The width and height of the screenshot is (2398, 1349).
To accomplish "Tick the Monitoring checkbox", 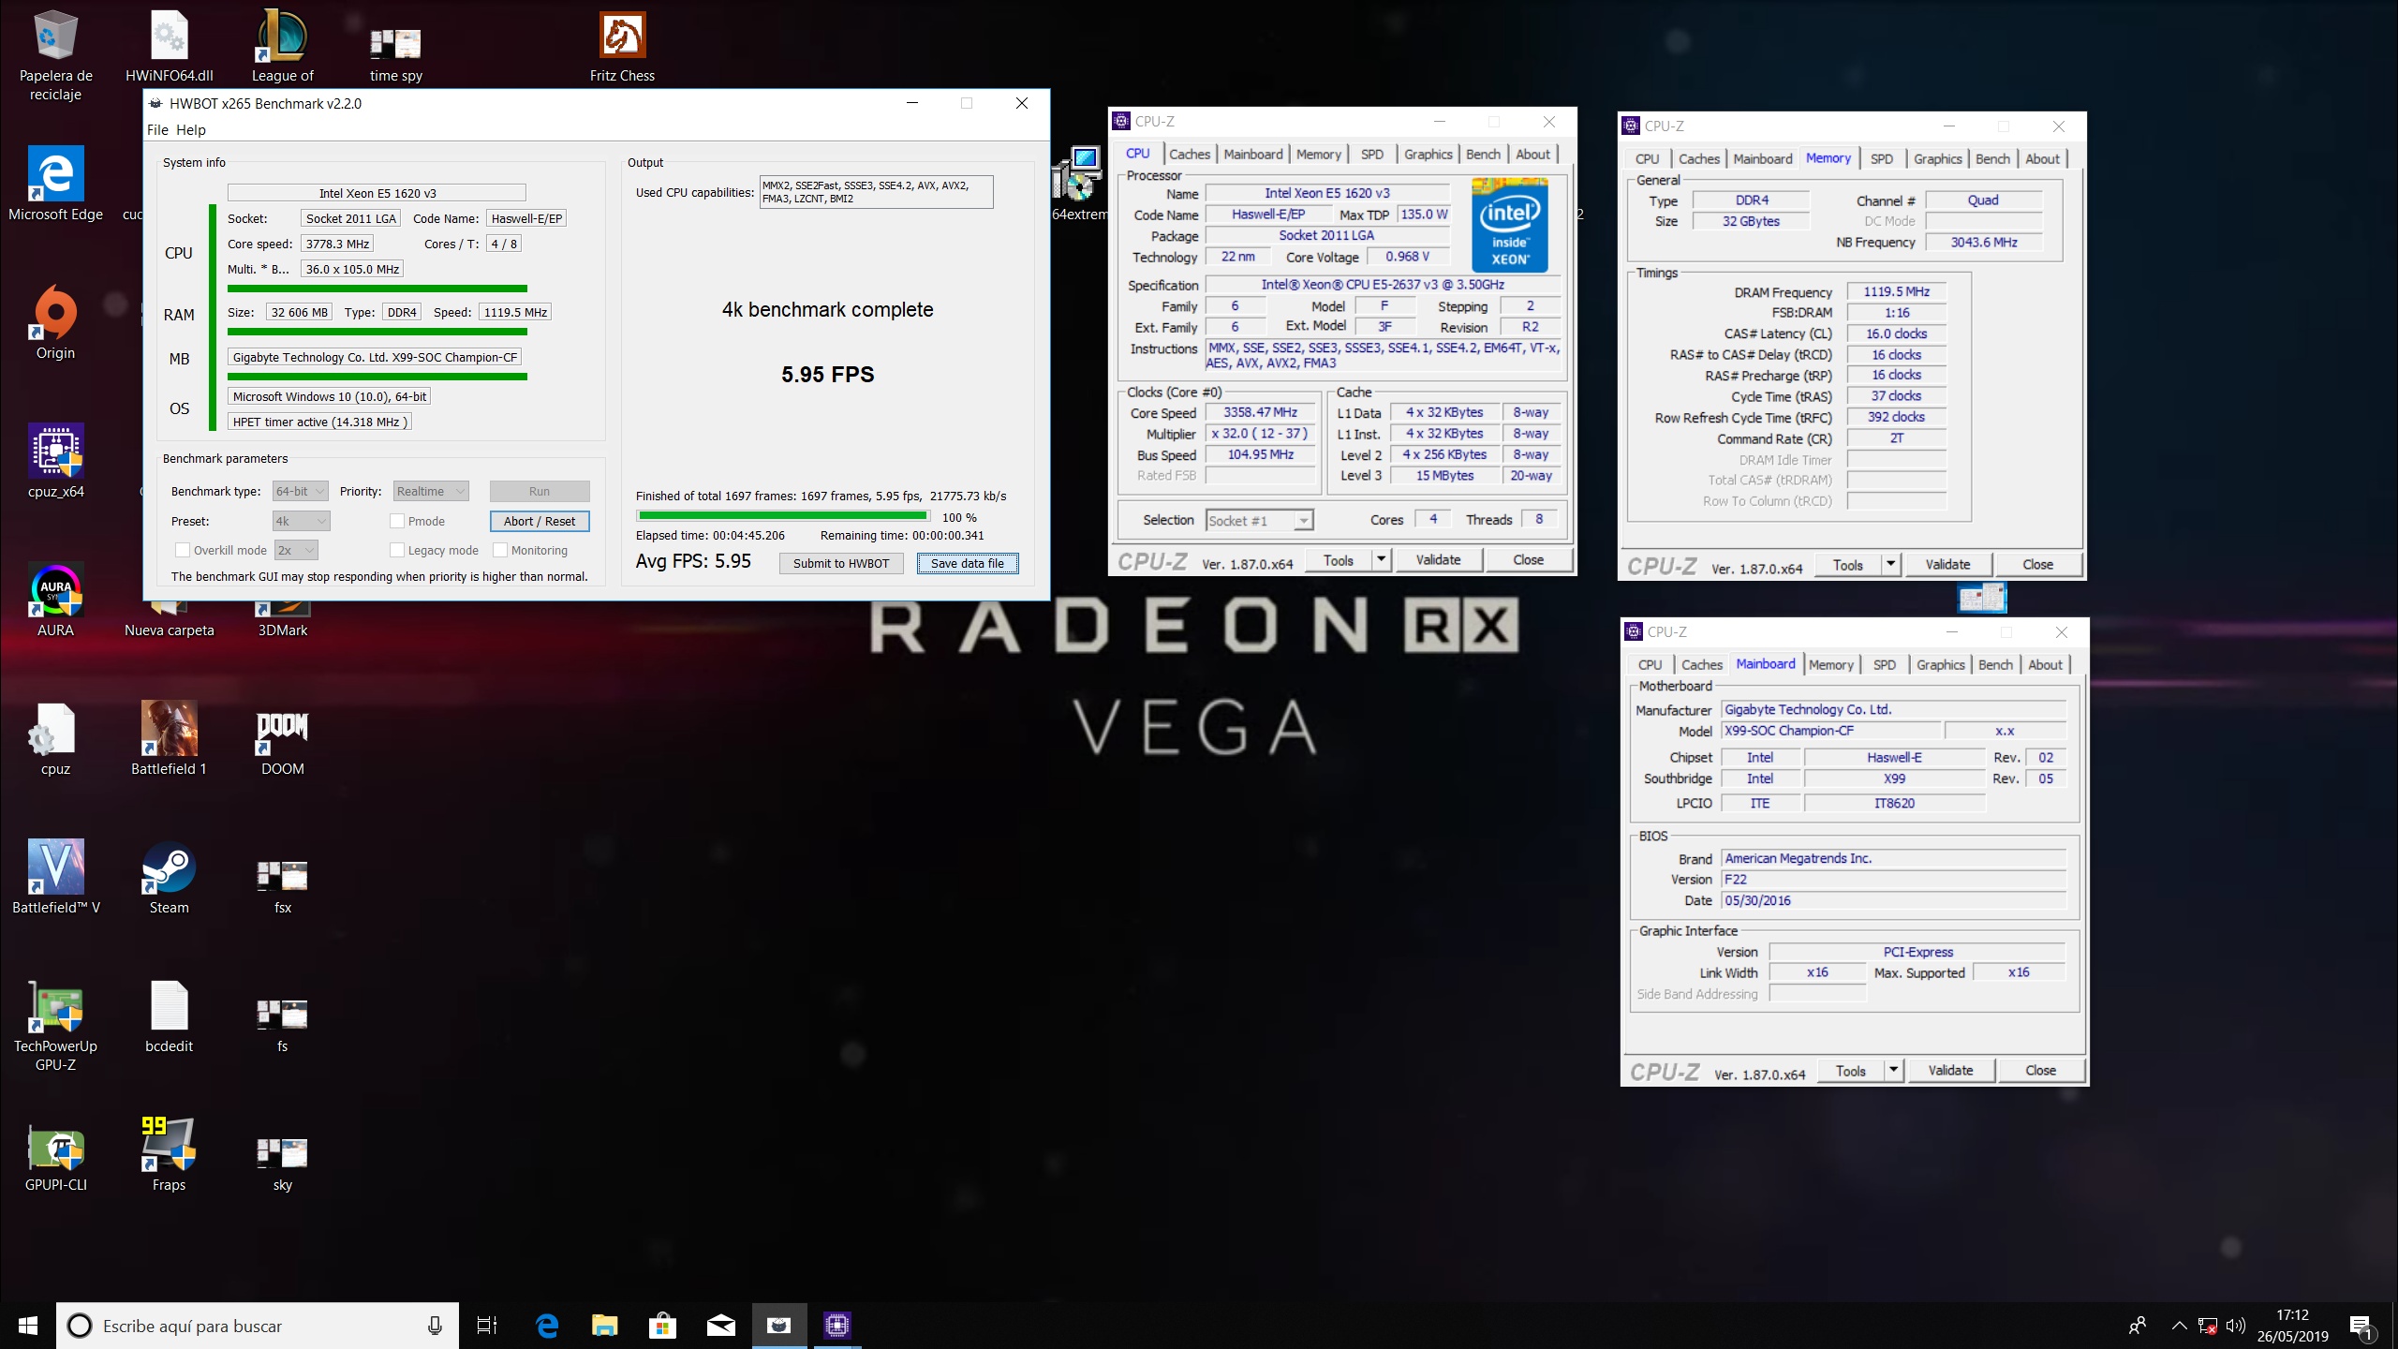I will [x=500, y=550].
